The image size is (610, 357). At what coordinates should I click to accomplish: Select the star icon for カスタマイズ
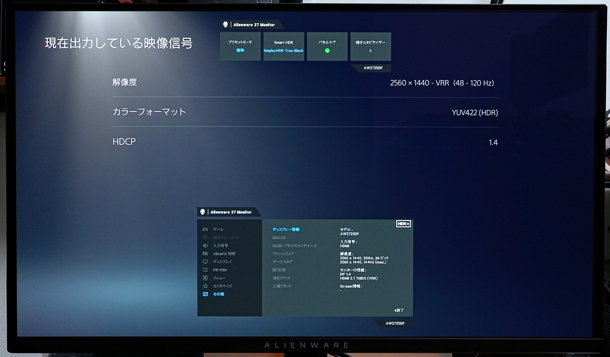205,286
